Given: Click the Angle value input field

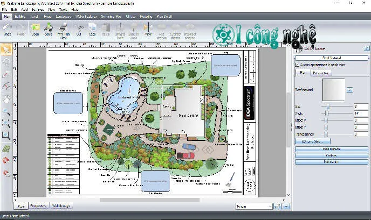Looking at the screenshot, I should point(361,113).
